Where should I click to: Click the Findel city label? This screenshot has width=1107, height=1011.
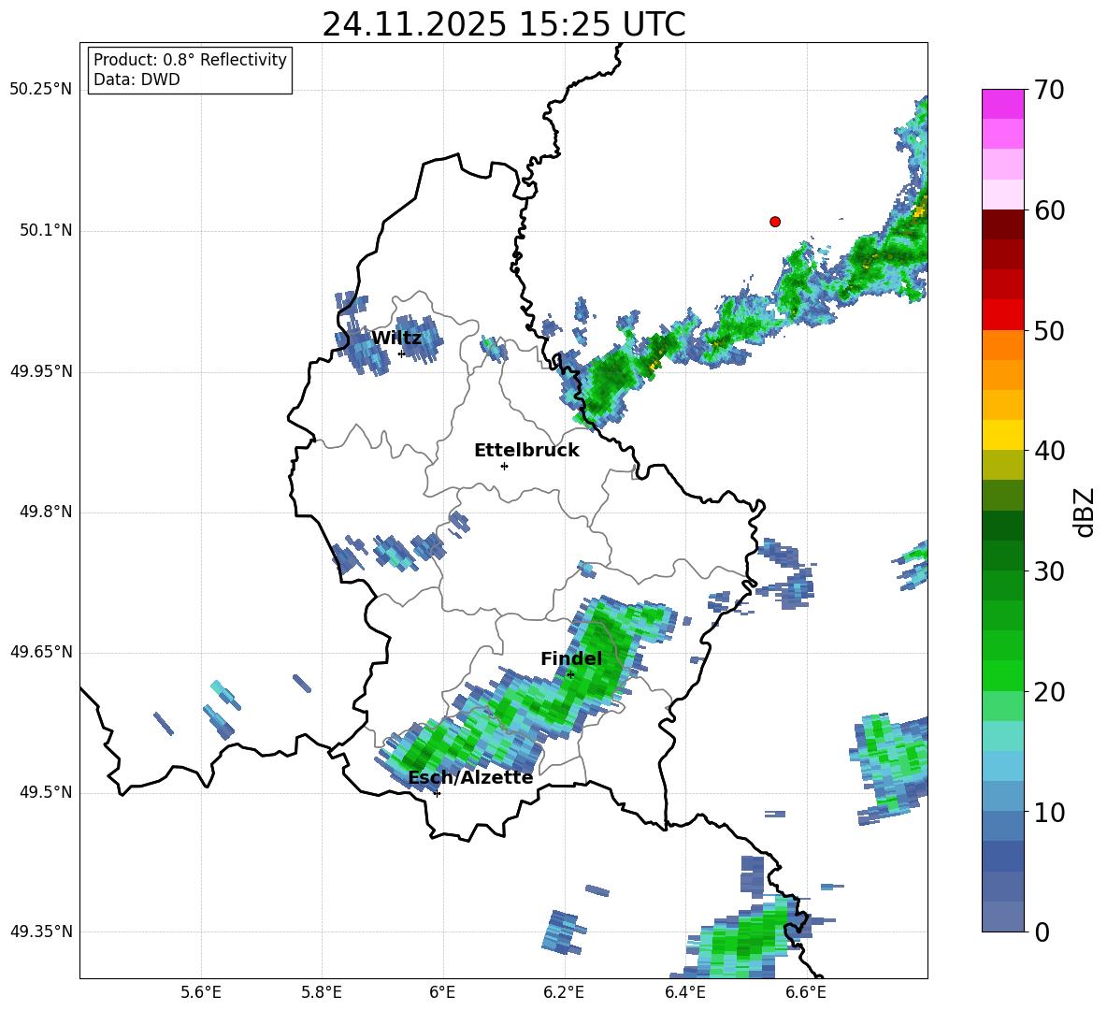point(571,658)
